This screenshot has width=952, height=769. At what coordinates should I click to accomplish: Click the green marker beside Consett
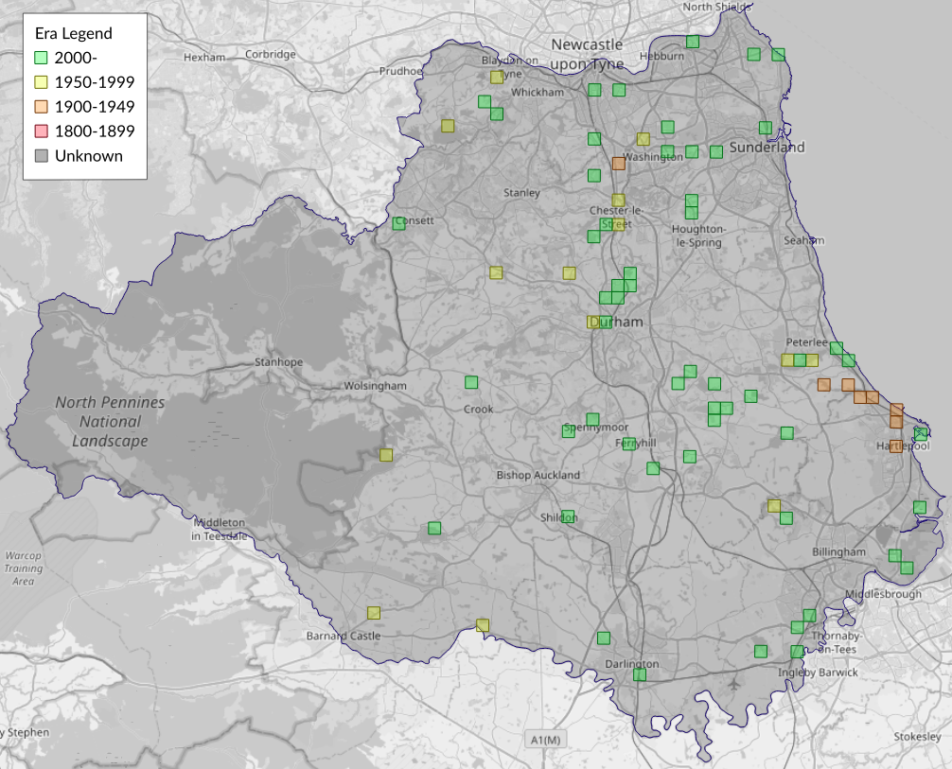(x=398, y=223)
